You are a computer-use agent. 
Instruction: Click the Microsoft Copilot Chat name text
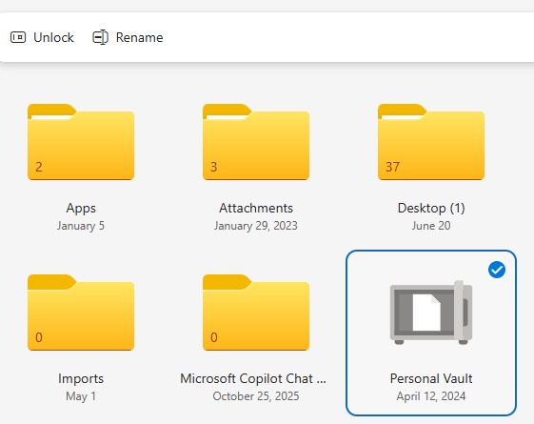coord(253,378)
